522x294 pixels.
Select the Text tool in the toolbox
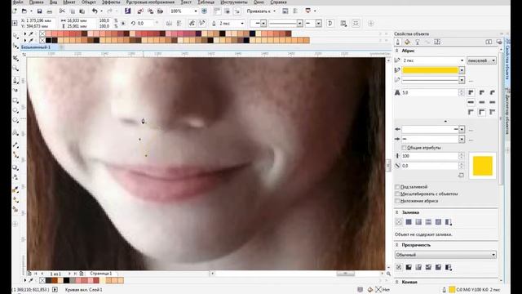click(x=15, y=133)
